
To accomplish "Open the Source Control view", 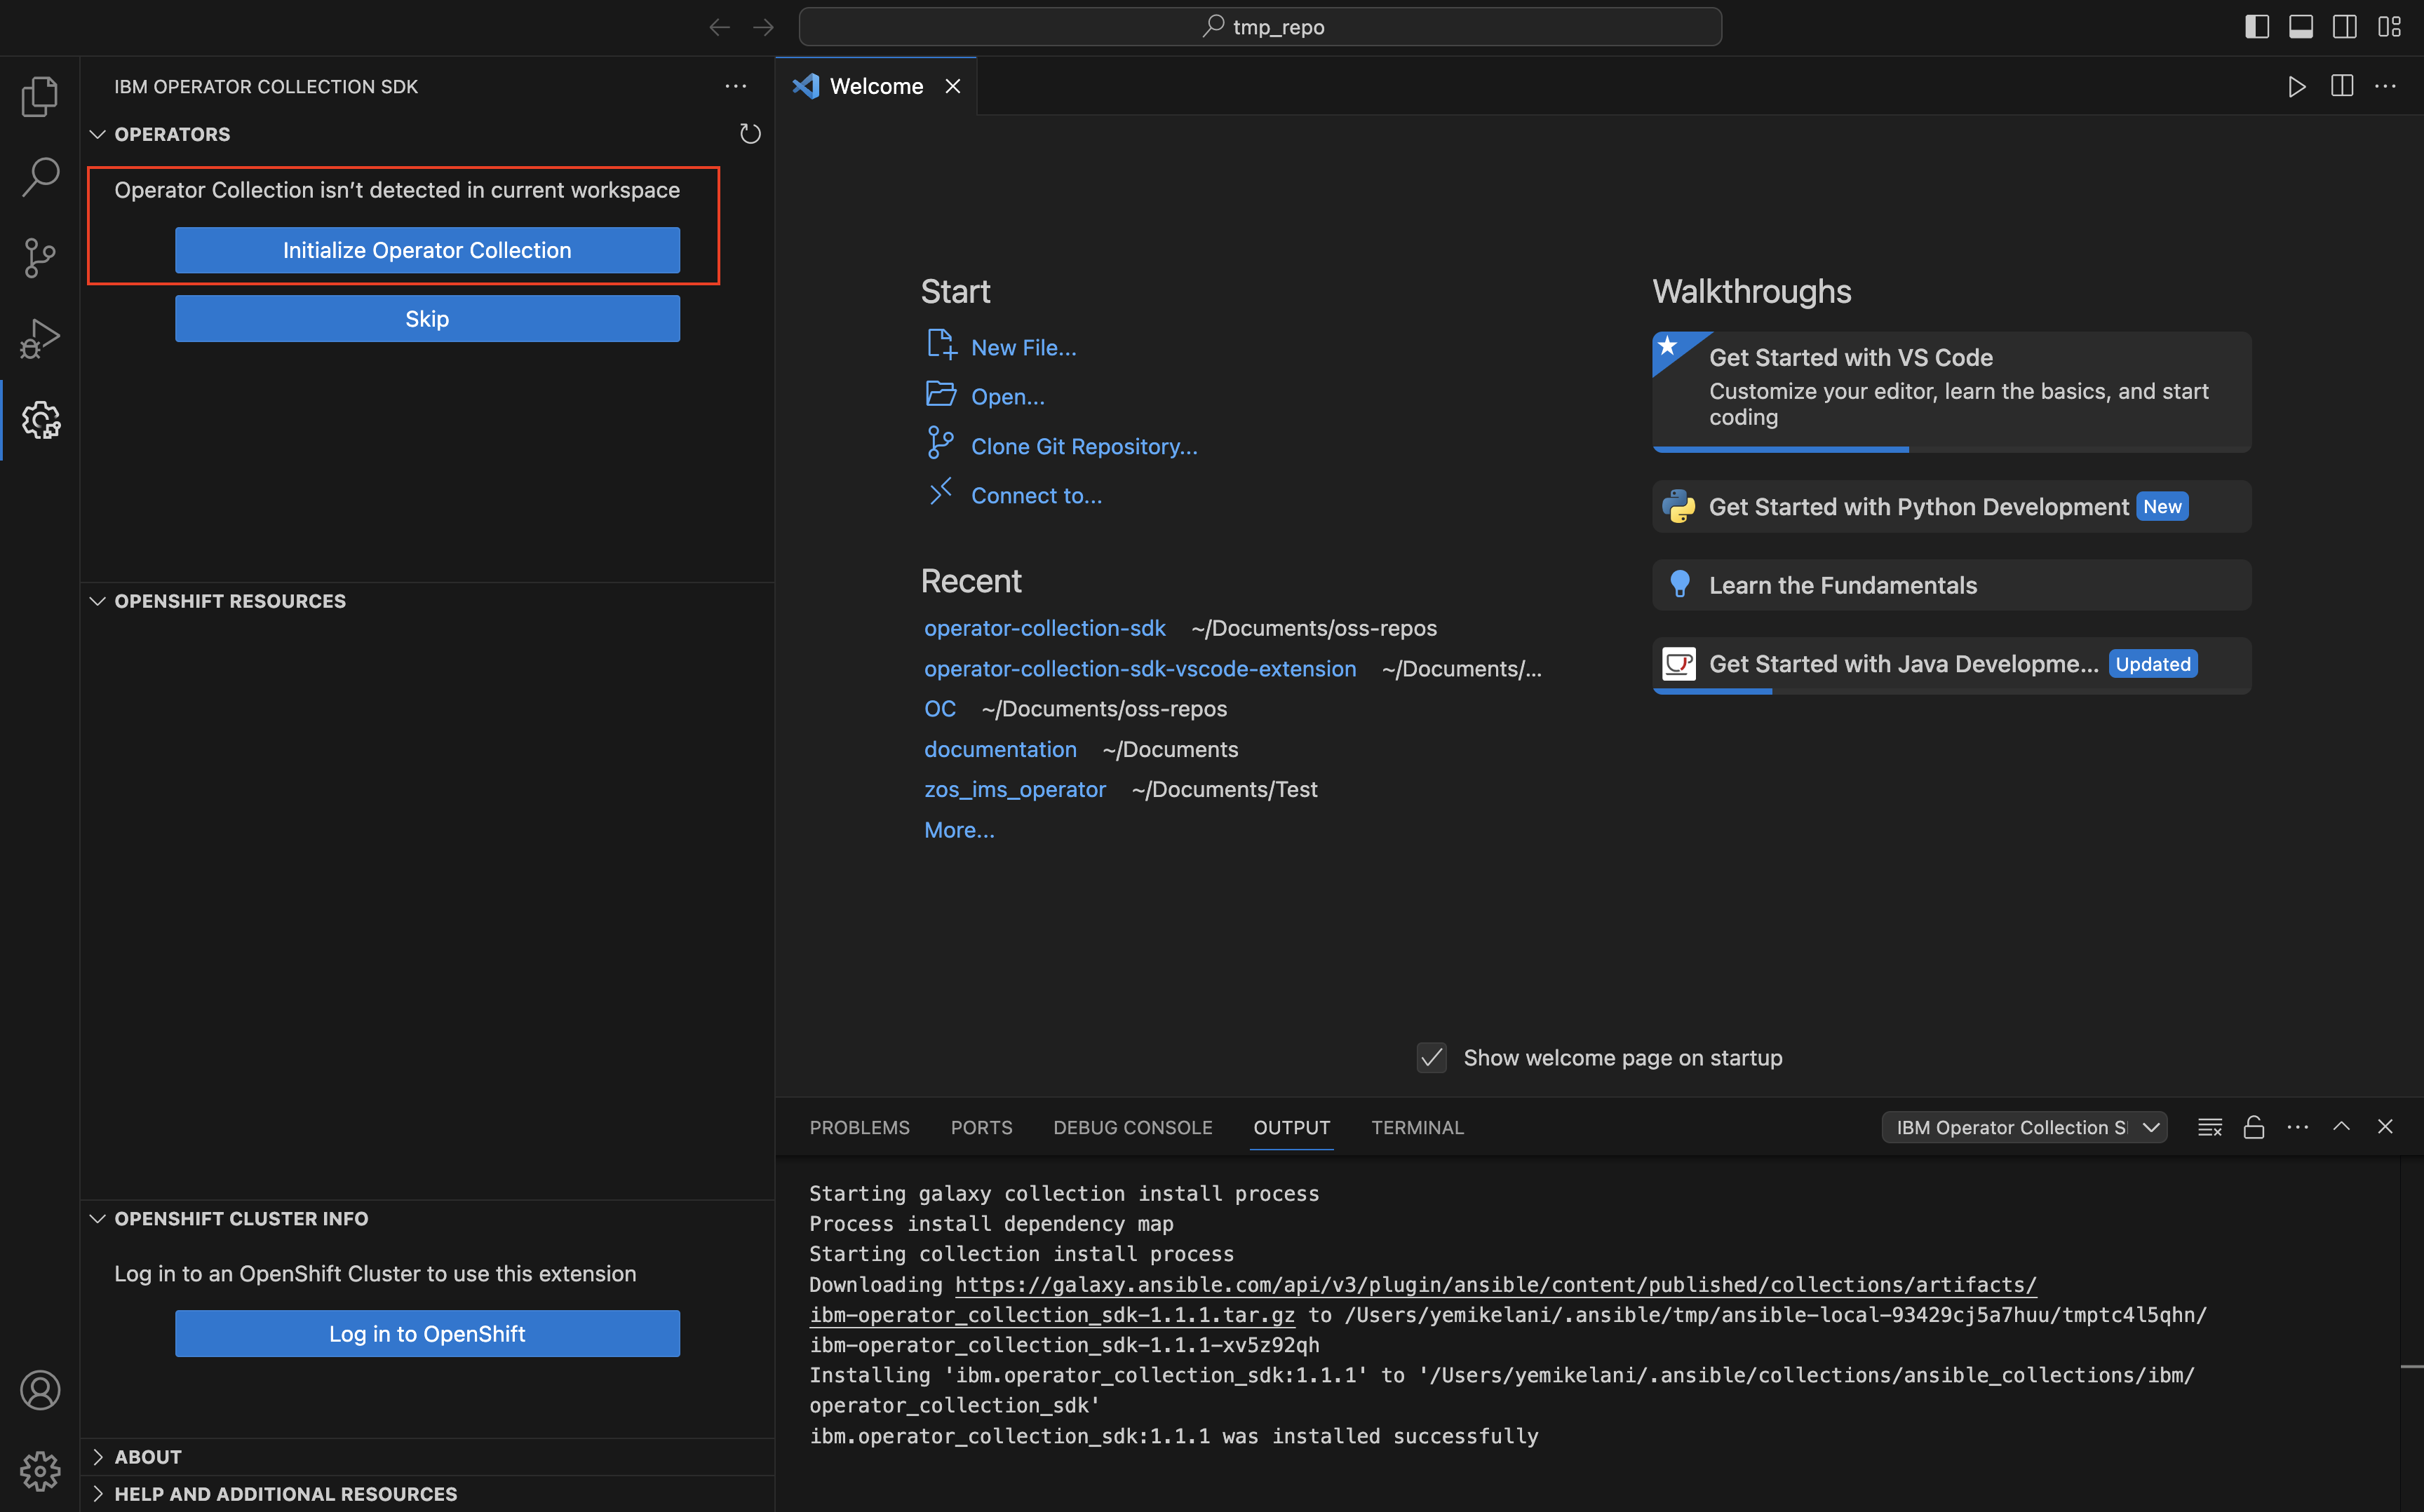I will tap(40, 257).
